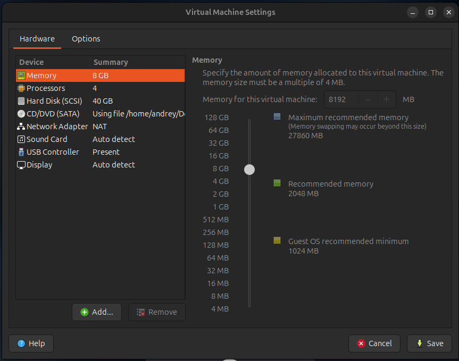Click the yellow Guest OS recommended minimum marker
Screen dimensions: 459x361
coord(277,240)
